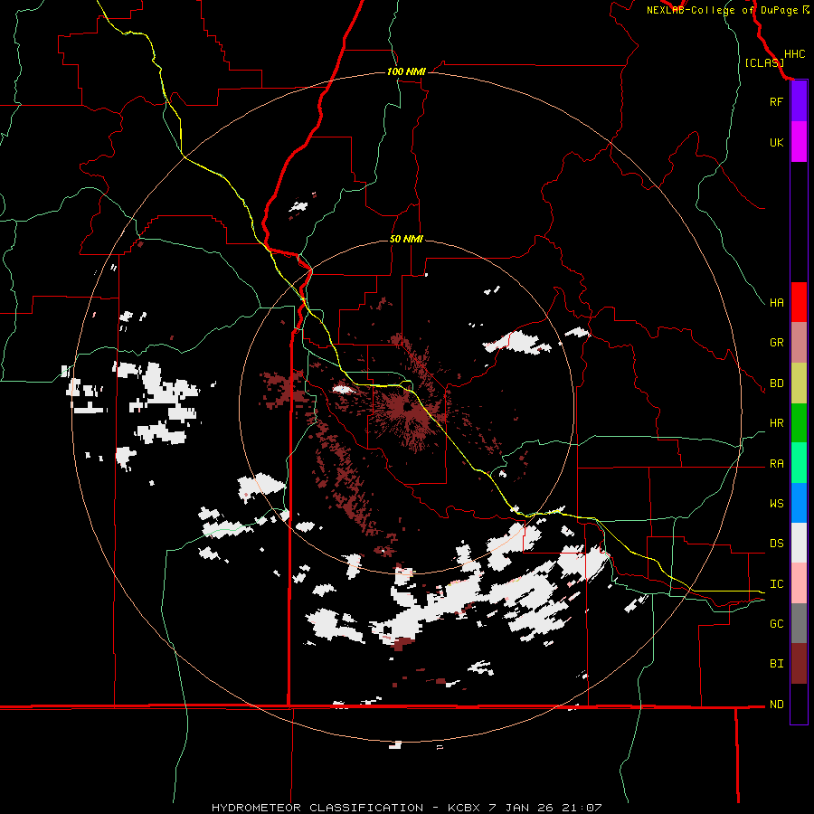This screenshot has width=814, height=814.
Task: Click the BI legend label
Action: tap(776, 664)
